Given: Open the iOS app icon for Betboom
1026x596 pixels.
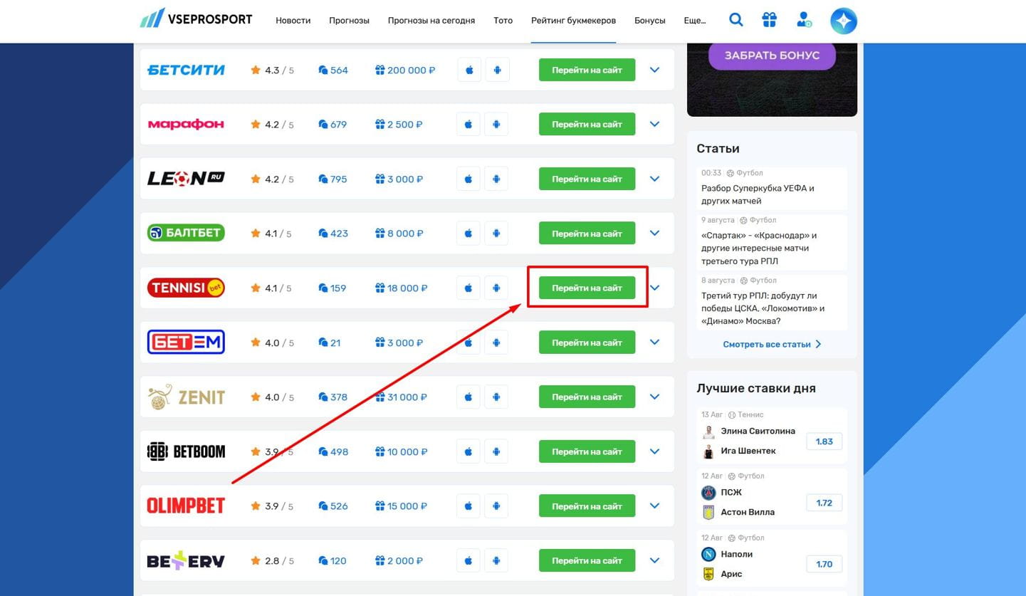Looking at the screenshot, I should click(x=469, y=451).
